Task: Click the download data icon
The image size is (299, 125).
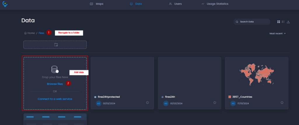Action: click(288, 22)
